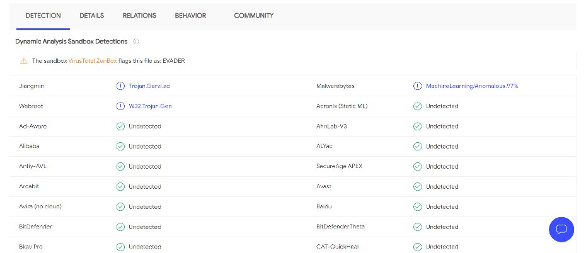
Task: Click green check icon in AhnLab-V3 row
Action: (418, 126)
